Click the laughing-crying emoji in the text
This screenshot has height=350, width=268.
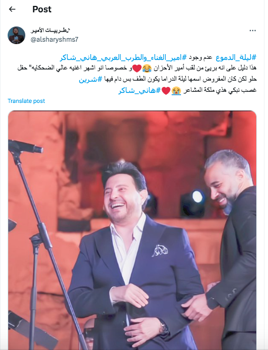pos(146,68)
